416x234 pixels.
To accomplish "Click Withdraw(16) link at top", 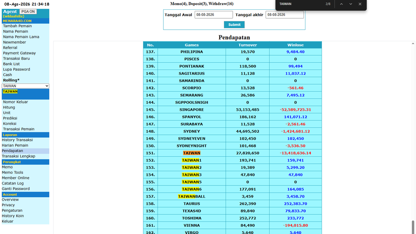I will [x=221, y=4].
